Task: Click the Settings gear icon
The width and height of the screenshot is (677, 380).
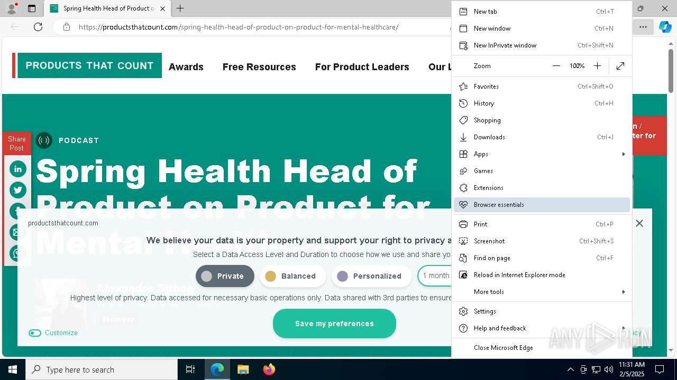Action: pyautogui.click(x=463, y=311)
